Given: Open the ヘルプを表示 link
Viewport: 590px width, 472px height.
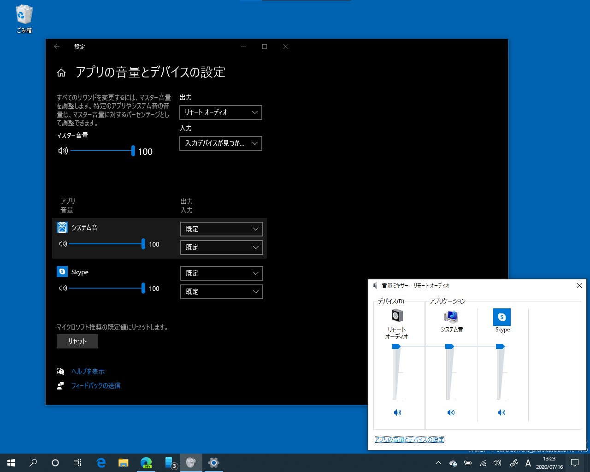Looking at the screenshot, I should pyautogui.click(x=88, y=372).
